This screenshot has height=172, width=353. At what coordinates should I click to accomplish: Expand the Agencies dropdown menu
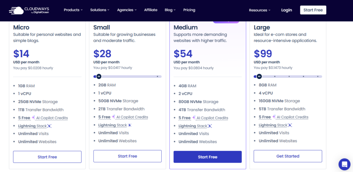[127, 10]
